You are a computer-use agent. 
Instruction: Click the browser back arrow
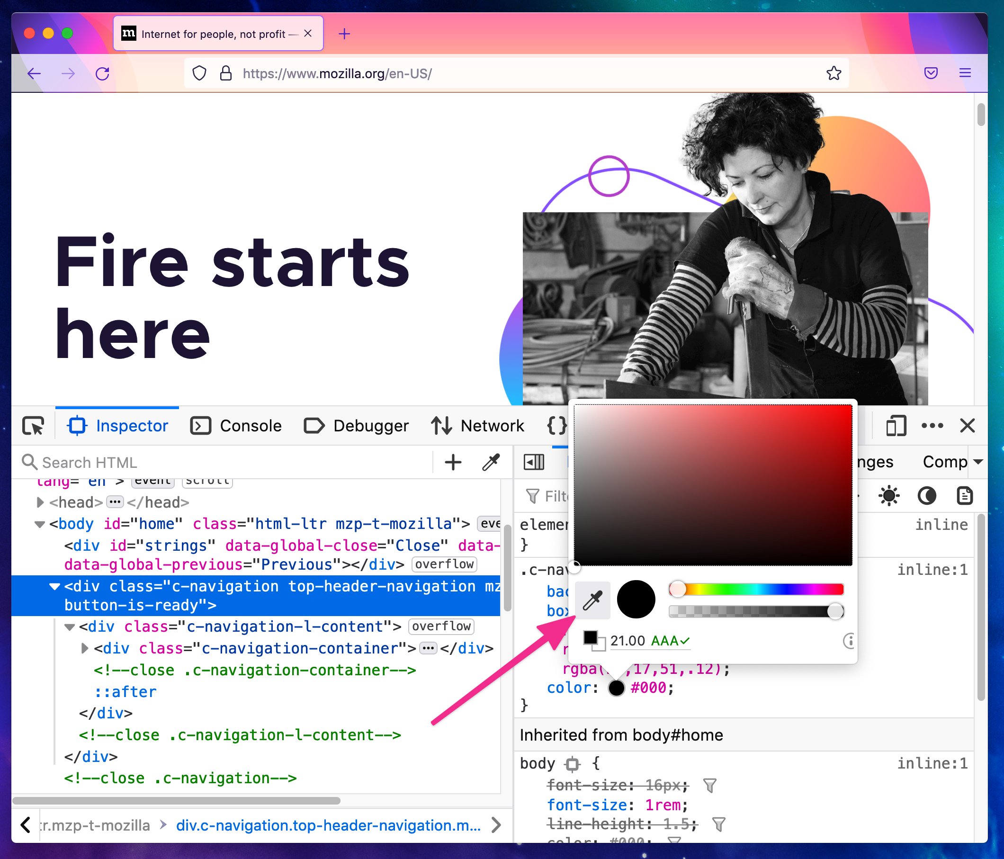[34, 74]
